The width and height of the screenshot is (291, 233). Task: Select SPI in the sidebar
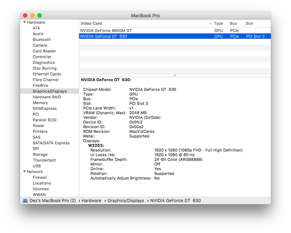tap(36, 149)
